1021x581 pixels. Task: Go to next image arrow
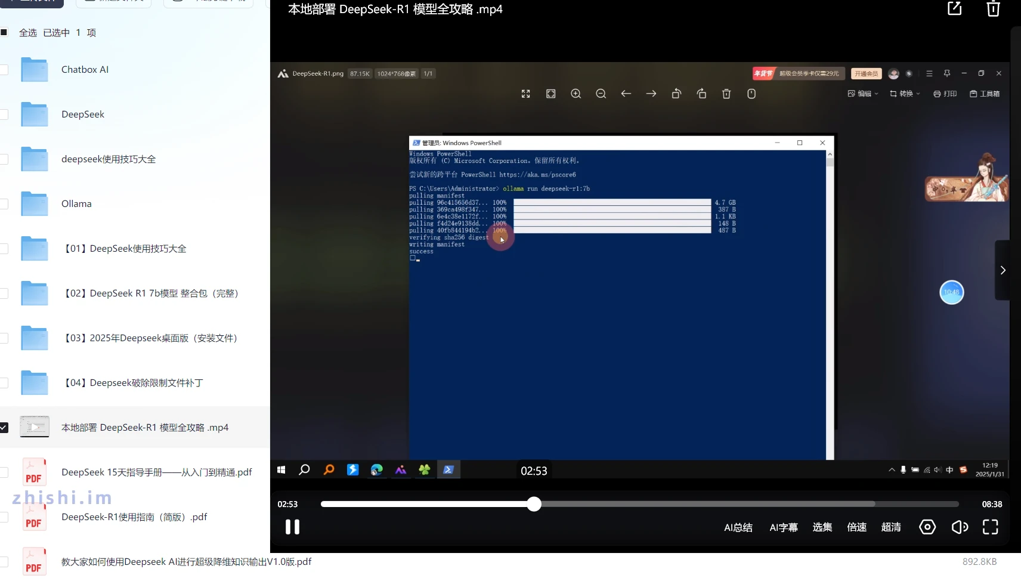pyautogui.click(x=651, y=94)
